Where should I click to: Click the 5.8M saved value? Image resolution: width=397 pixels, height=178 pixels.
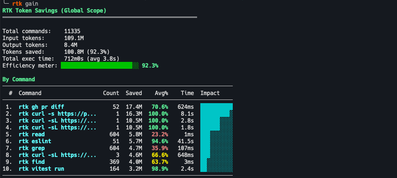pyautogui.click(x=135, y=134)
